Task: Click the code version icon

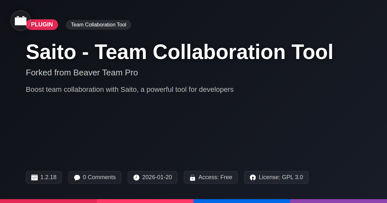Action: [35, 178]
